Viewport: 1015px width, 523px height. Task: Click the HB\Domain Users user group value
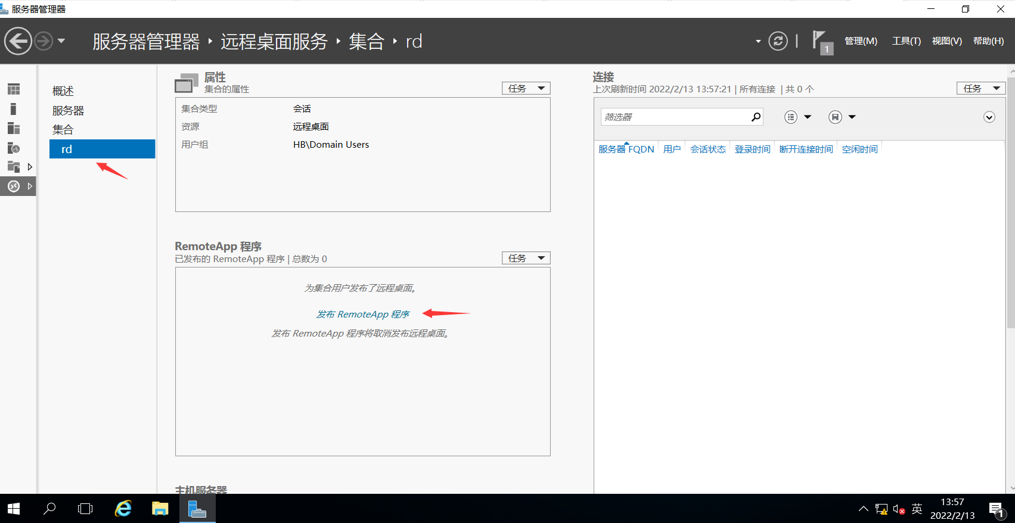(331, 145)
